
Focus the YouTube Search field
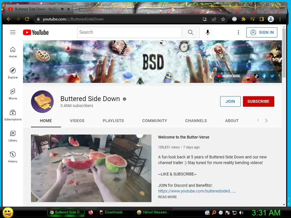point(130,32)
